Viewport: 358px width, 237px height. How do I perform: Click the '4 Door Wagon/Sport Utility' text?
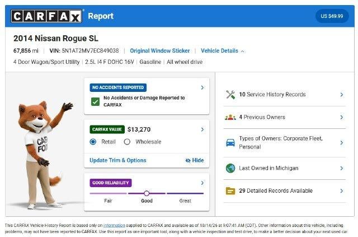pyautogui.click(x=46, y=62)
